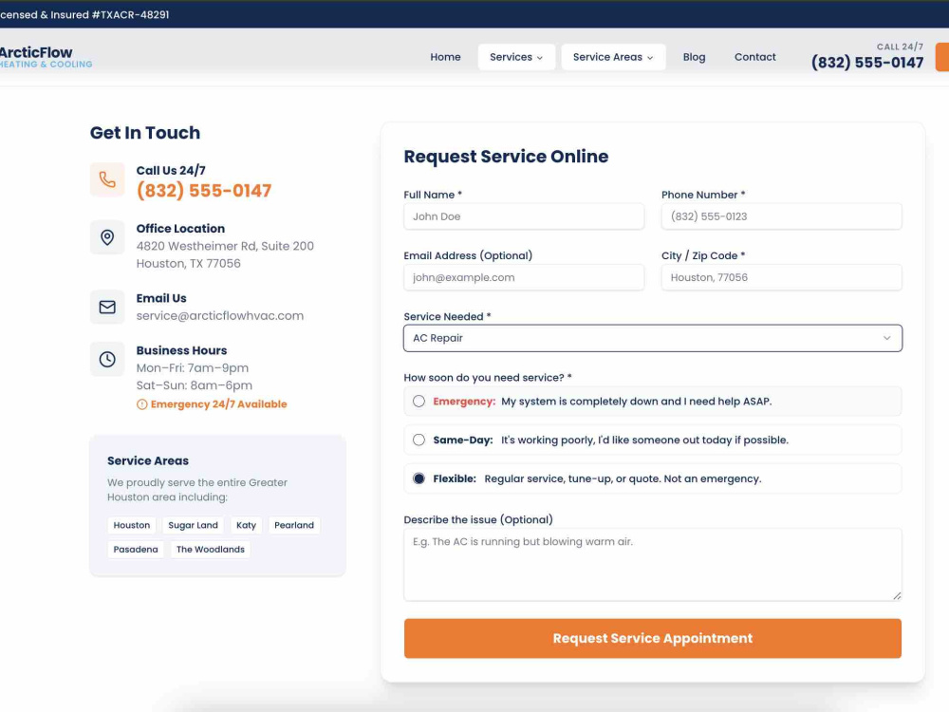949x712 pixels.
Task: Click the Sugar Land service area tag
Action: (x=193, y=525)
